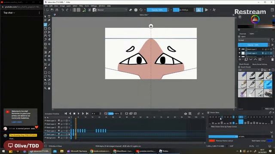
Task: Toggle visibility of Paint Layer 2 in Layers
Action: coord(240,50)
